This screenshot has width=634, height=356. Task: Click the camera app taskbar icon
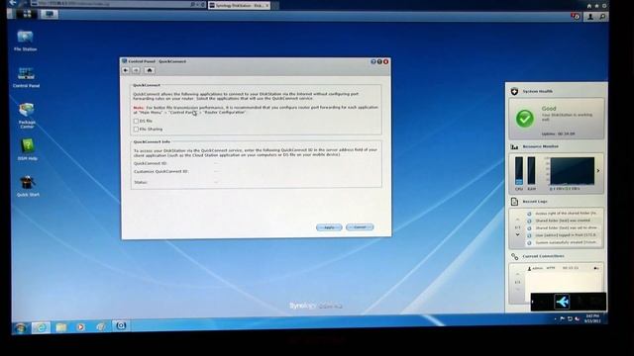click(121, 325)
